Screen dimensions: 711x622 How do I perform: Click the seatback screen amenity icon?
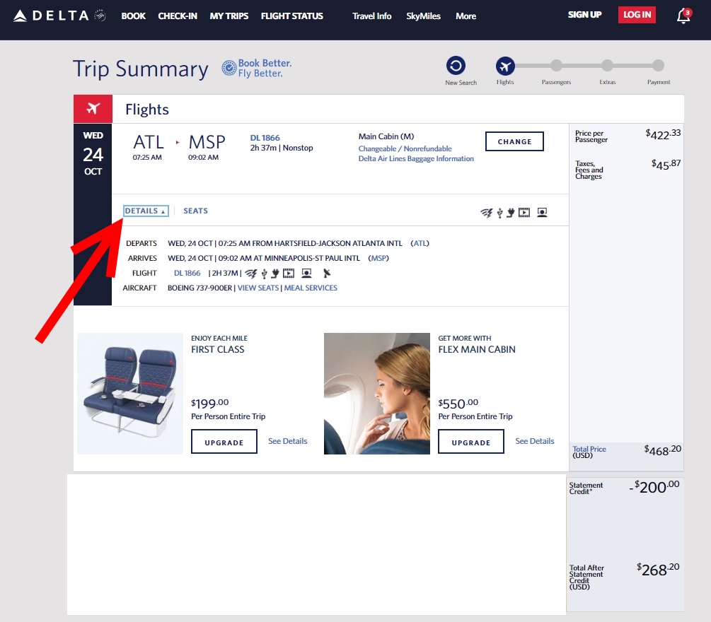(x=542, y=212)
